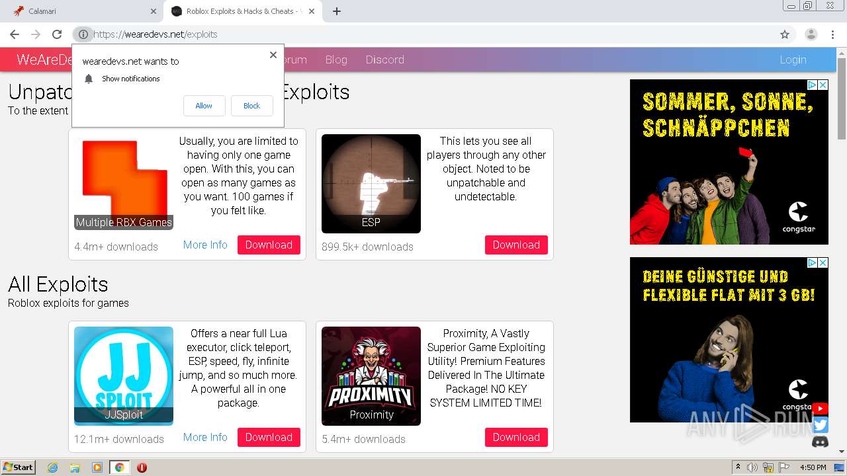Download the JJSploit exploit
The width and height of the screenshot is (847, 476).
[269, 437]
